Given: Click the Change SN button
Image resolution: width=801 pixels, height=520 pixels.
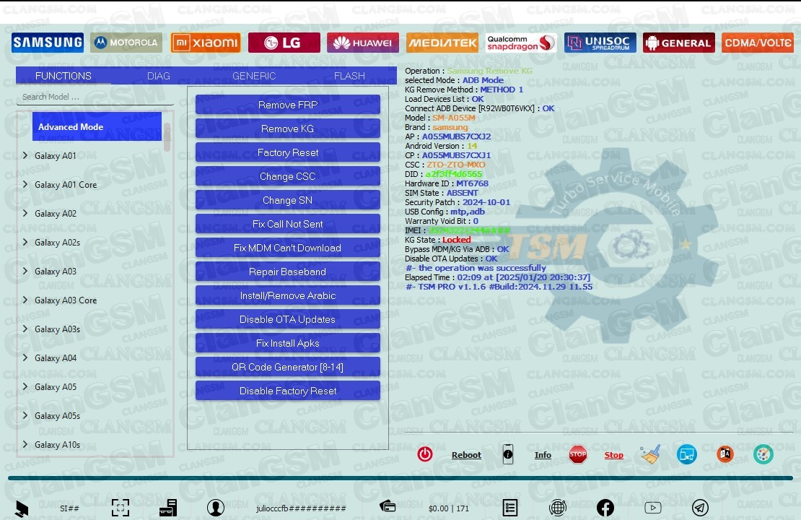Looking at the screenshot, I should 288,201.
